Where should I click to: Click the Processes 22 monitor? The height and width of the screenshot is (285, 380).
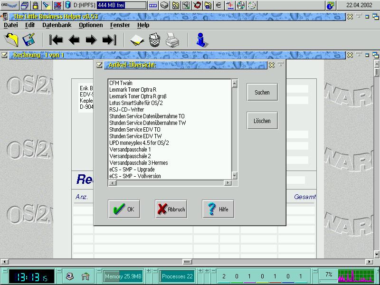(x=177, y=276)
